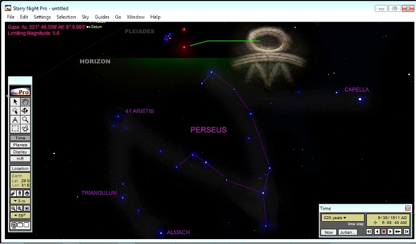Open the Window menu
416x244 pixels.
click(135, 17)
